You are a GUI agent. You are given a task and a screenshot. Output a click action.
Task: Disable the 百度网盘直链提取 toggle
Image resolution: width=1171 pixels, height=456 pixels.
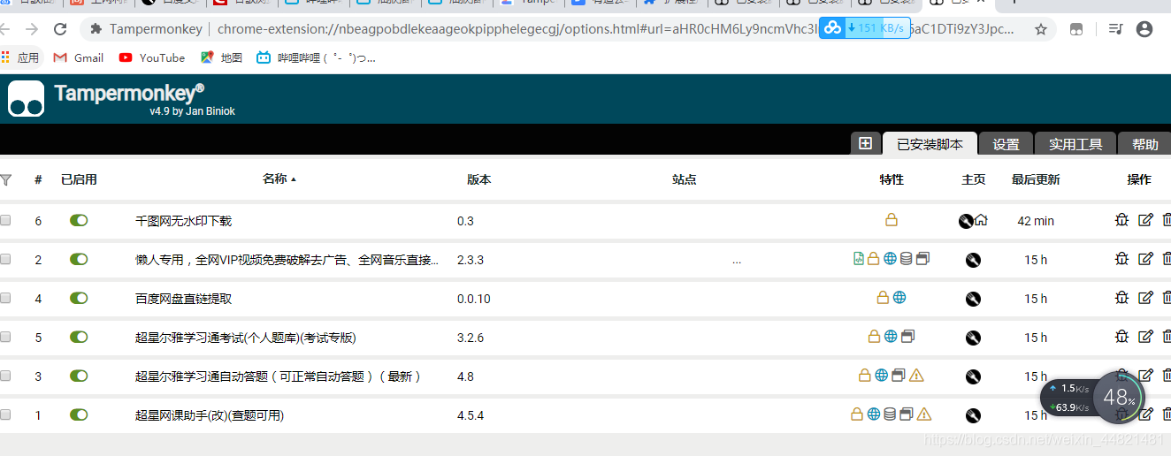[79, 298]
